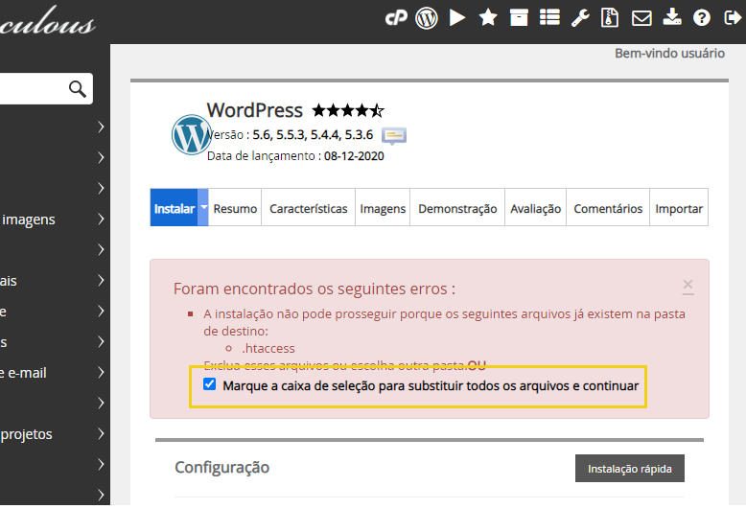Expand the sidebar category ending in 'imagens'
This screenshot has height=509, width=746.
[x=101, y=219]
